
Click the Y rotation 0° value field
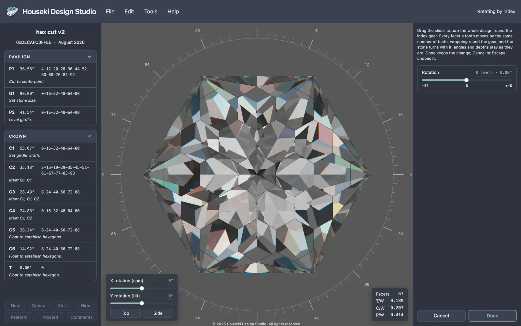[170, 296]
